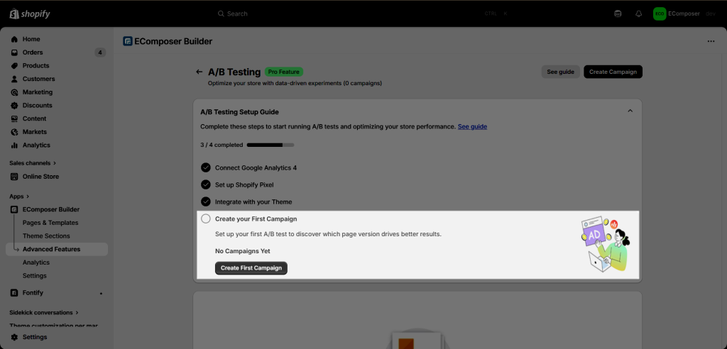Screen dimensions: 727x349
Task: Open the See guide link in description
Action: pos(472,126)
